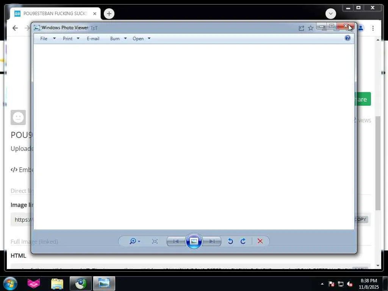Click the network tray icon
This screenshot has width=388, height=291.
[x=341, y=284]
